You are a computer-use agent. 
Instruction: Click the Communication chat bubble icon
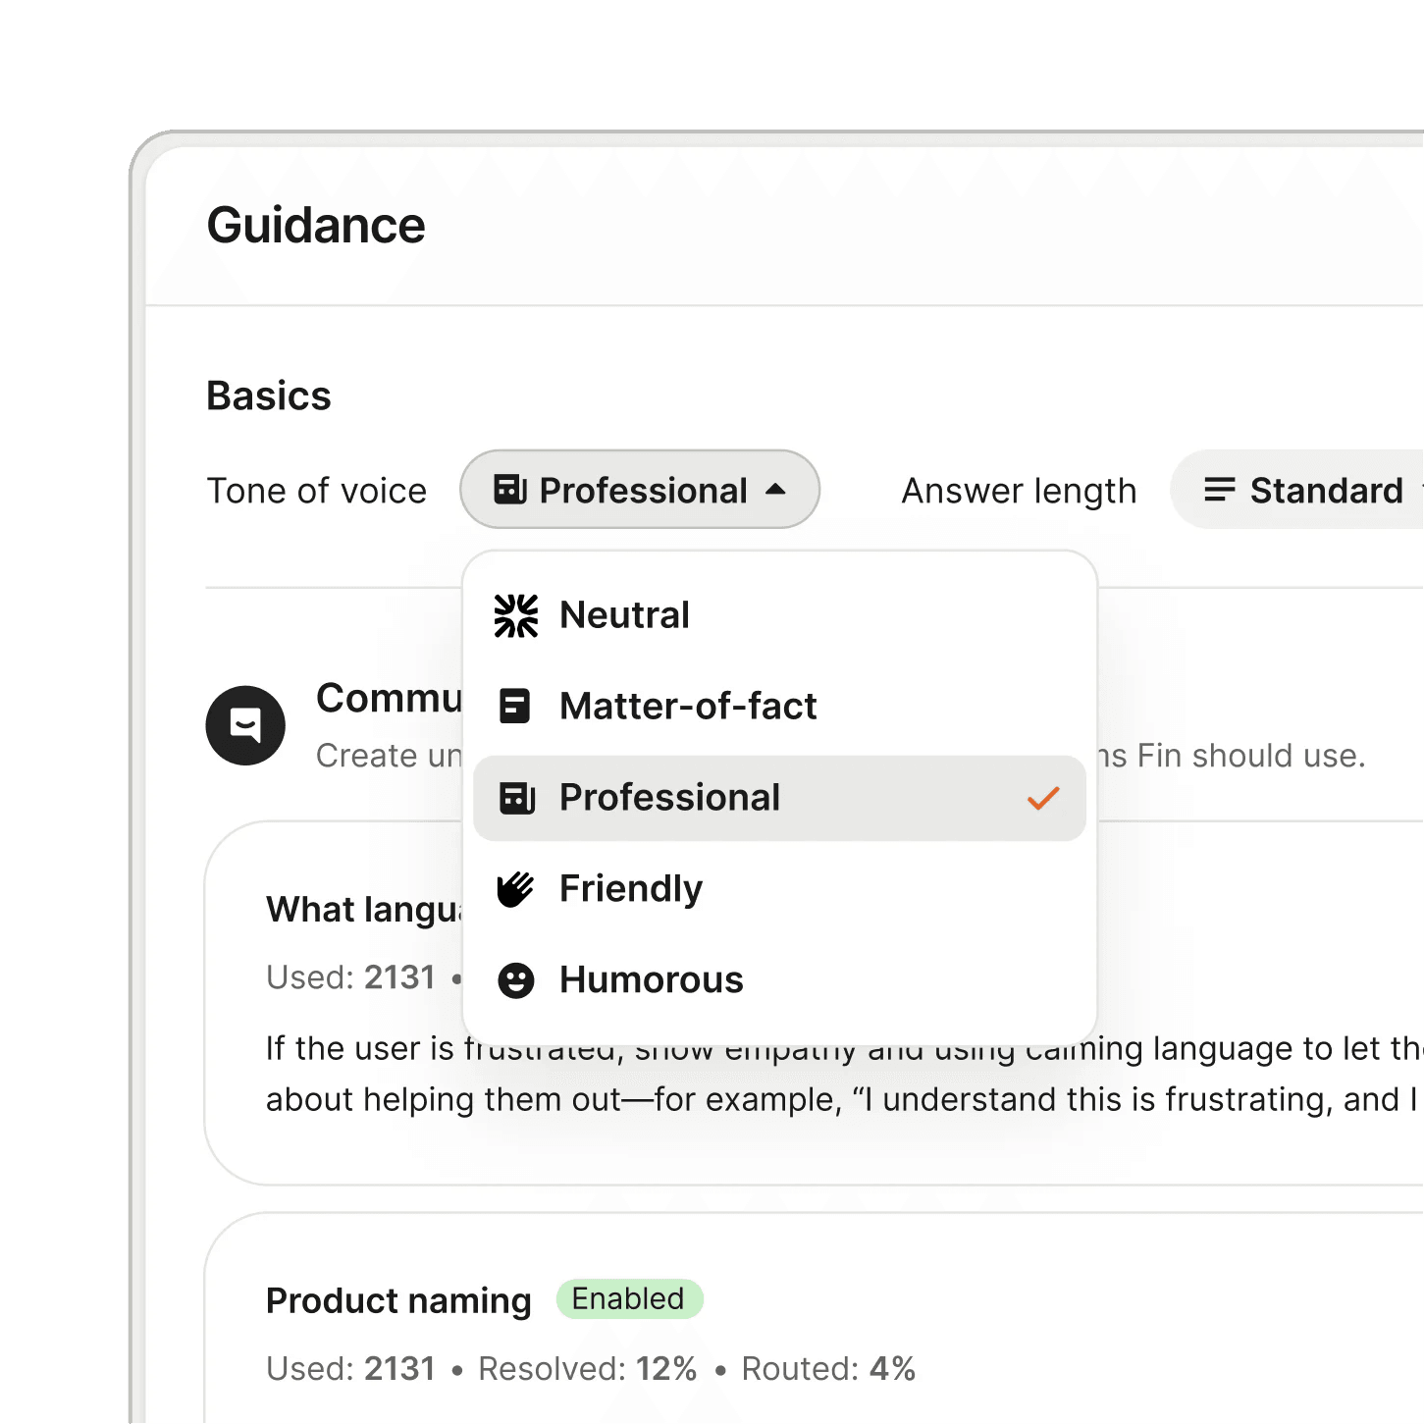click(x=245, y=725)
